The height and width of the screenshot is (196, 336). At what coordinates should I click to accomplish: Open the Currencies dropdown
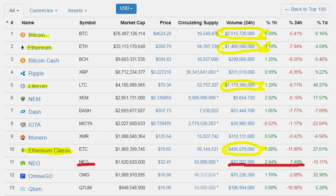(x=43, y=10)
